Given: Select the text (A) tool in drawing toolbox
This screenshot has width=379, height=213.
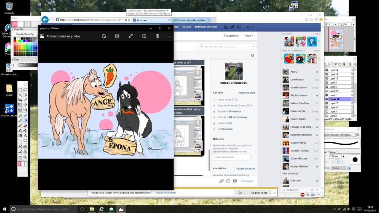Looking at the screenshot, I should (x=25, y=136).
